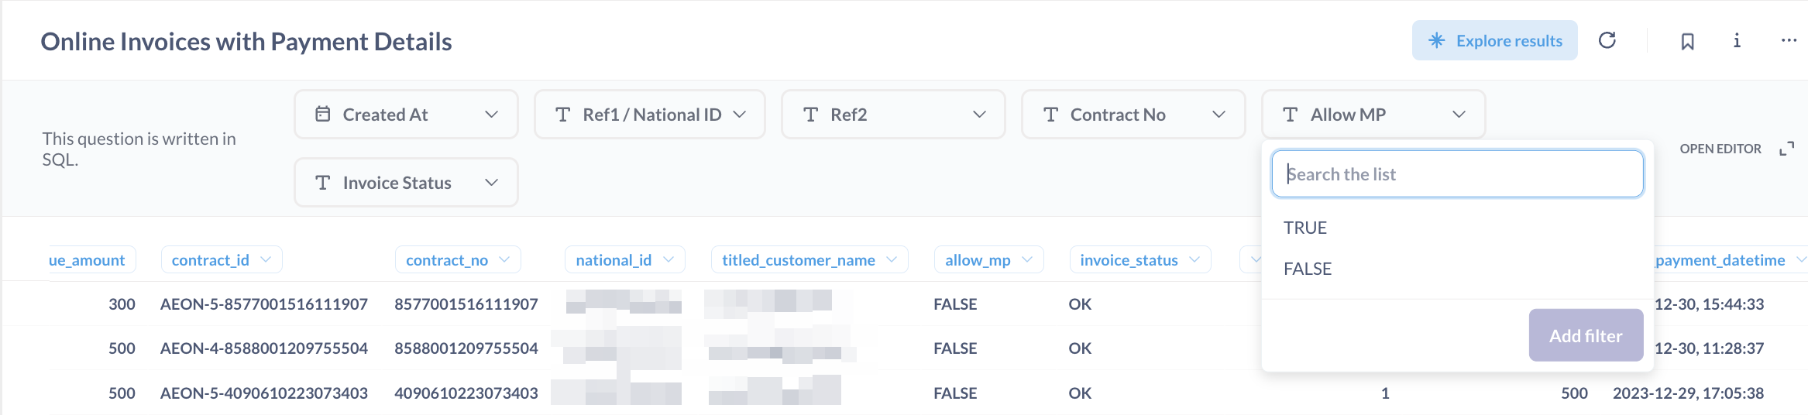
Task: Open the Ref1 / National ID filter
Action: coord(649,115)
